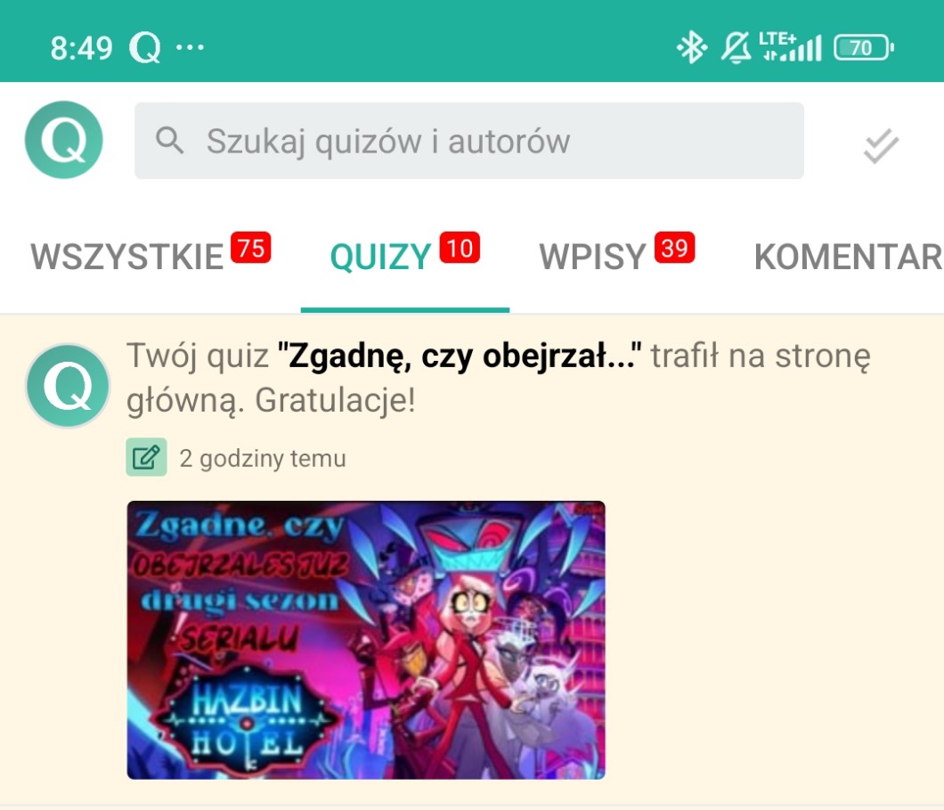The image size is (944, 810).
Task: Open the WPISY tab
Action: coord(592,258)
